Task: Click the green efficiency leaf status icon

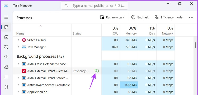Action: pyautogui.click(x=97, y=71)
